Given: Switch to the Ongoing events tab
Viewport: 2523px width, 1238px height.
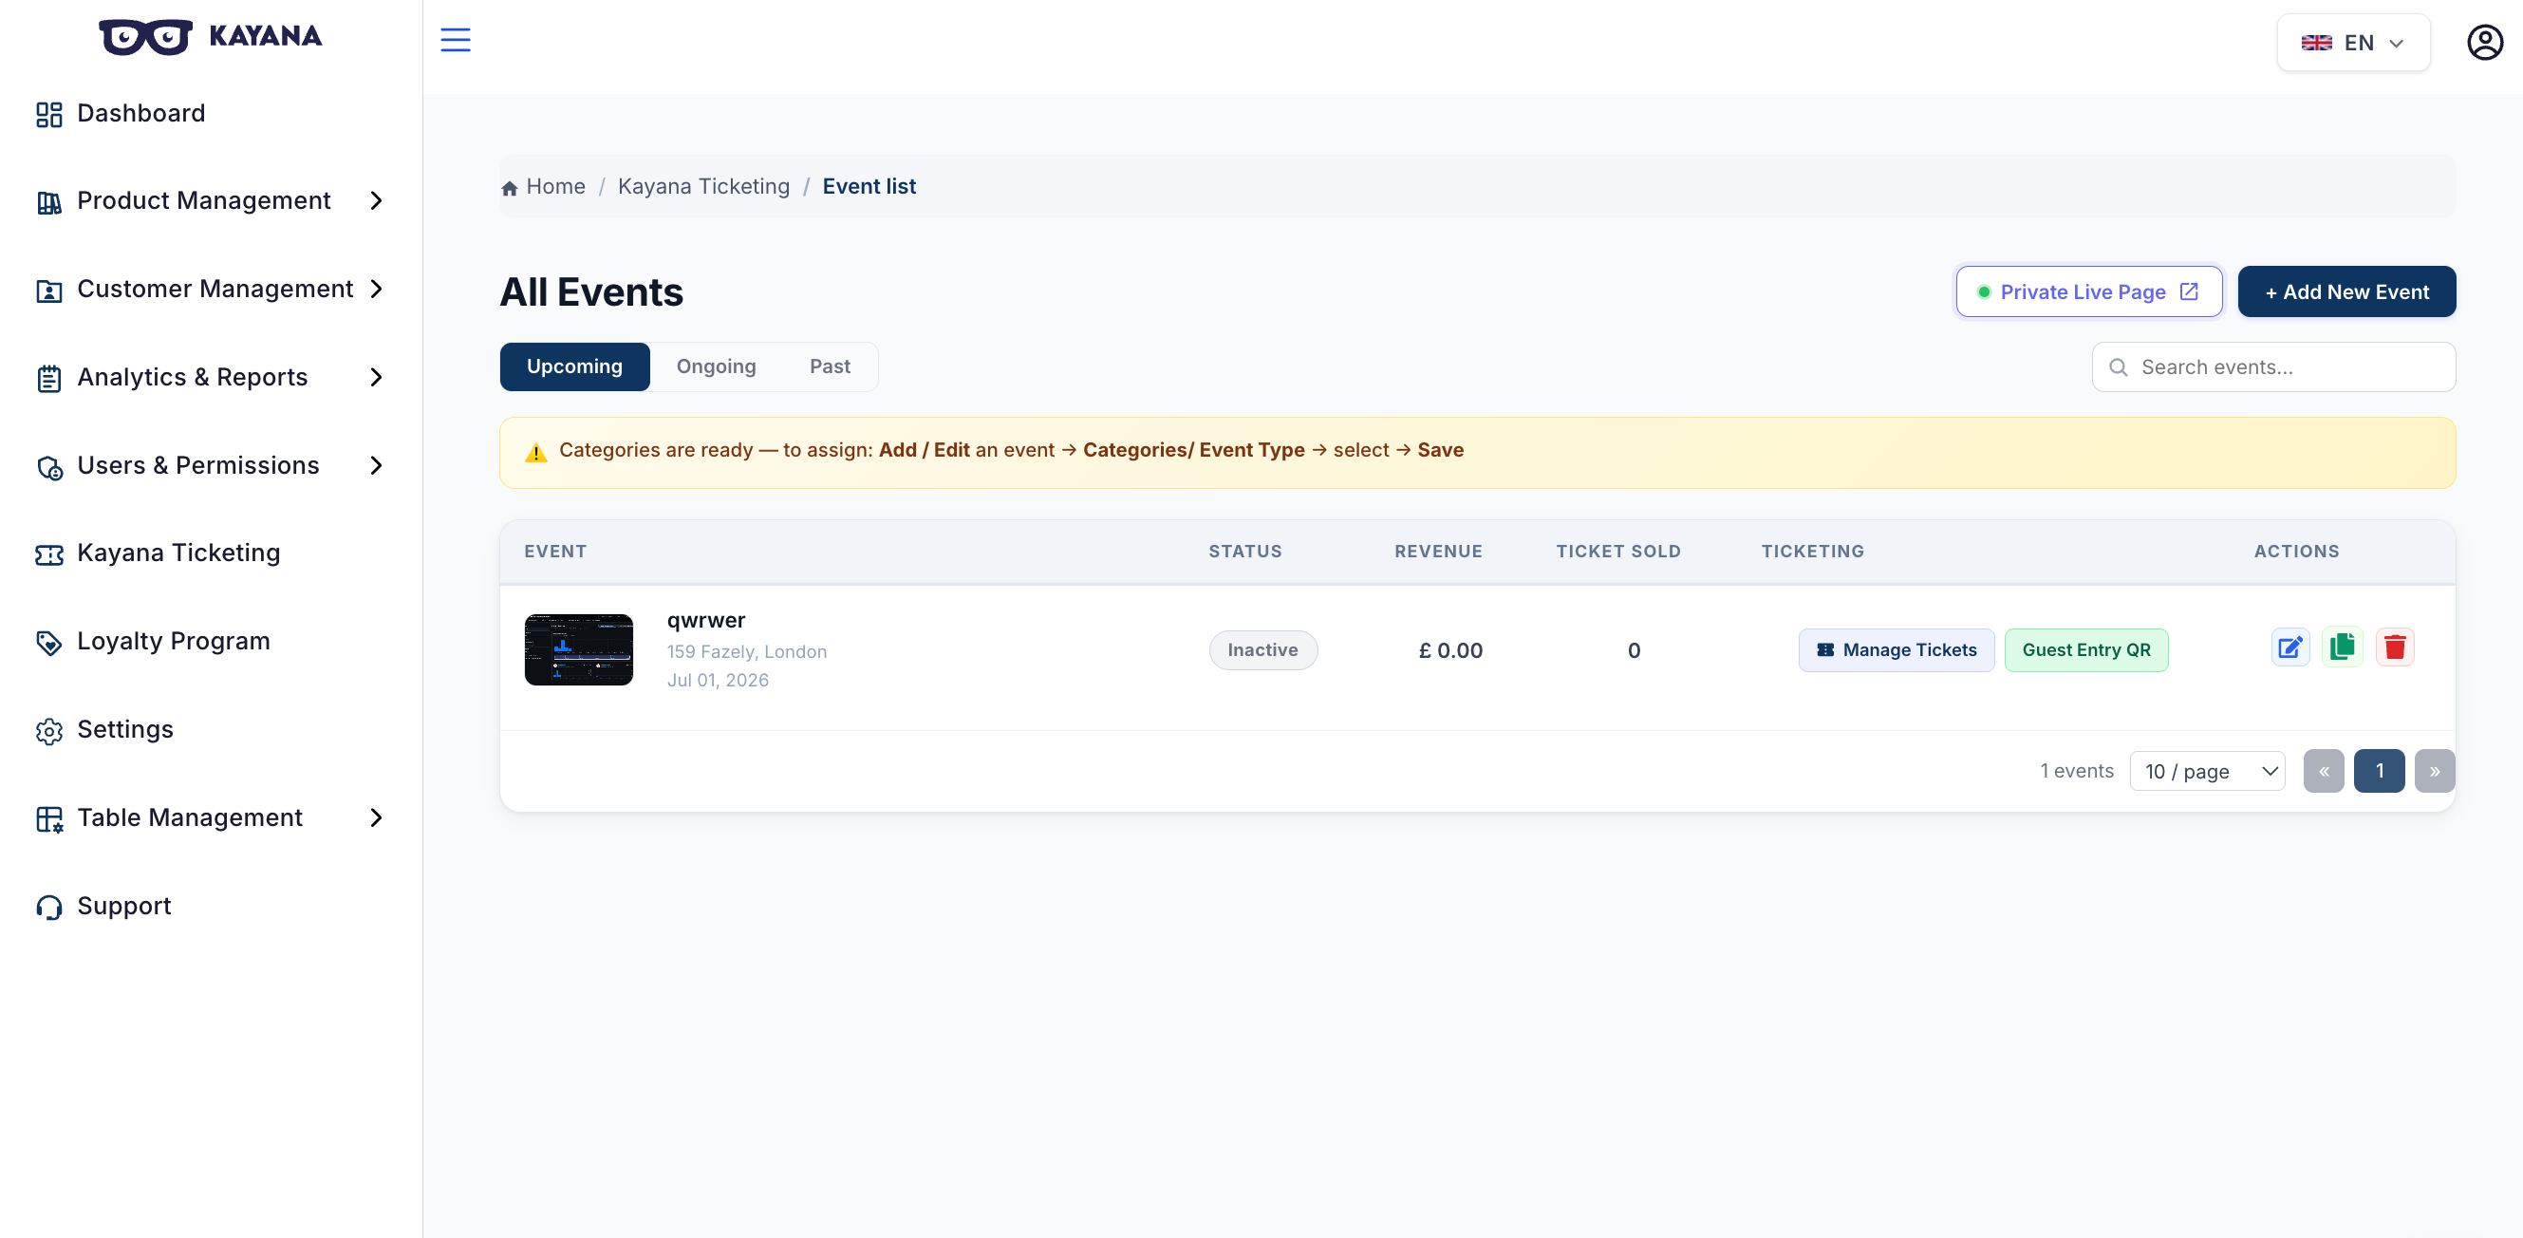Looking at the screenshot, I should coord(716,366).
